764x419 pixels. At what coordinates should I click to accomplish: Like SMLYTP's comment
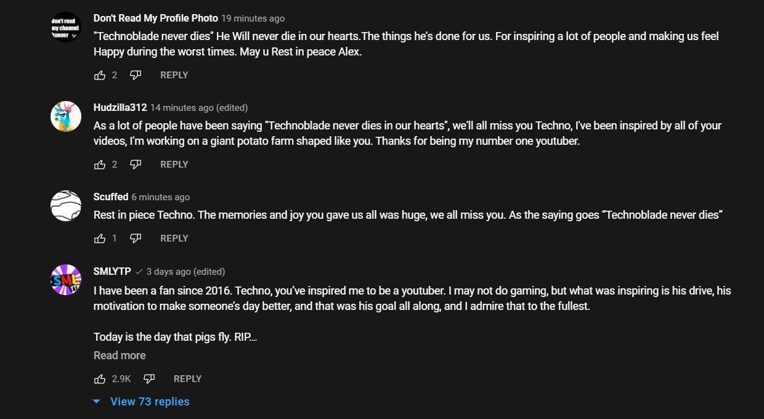click(100, 378)
